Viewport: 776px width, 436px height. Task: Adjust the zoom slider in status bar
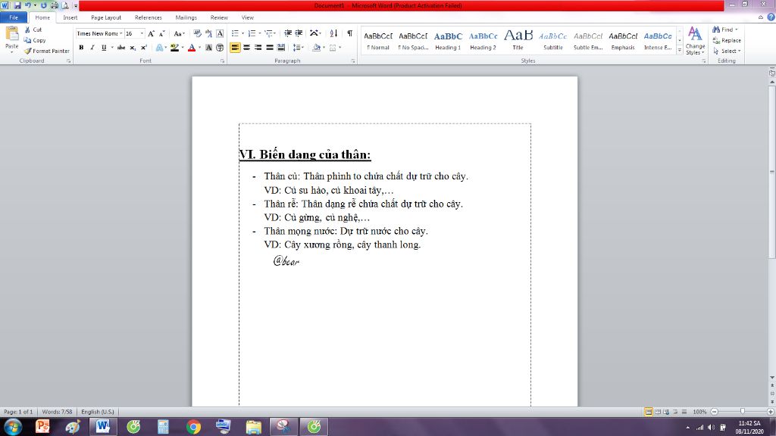point(742,411)
